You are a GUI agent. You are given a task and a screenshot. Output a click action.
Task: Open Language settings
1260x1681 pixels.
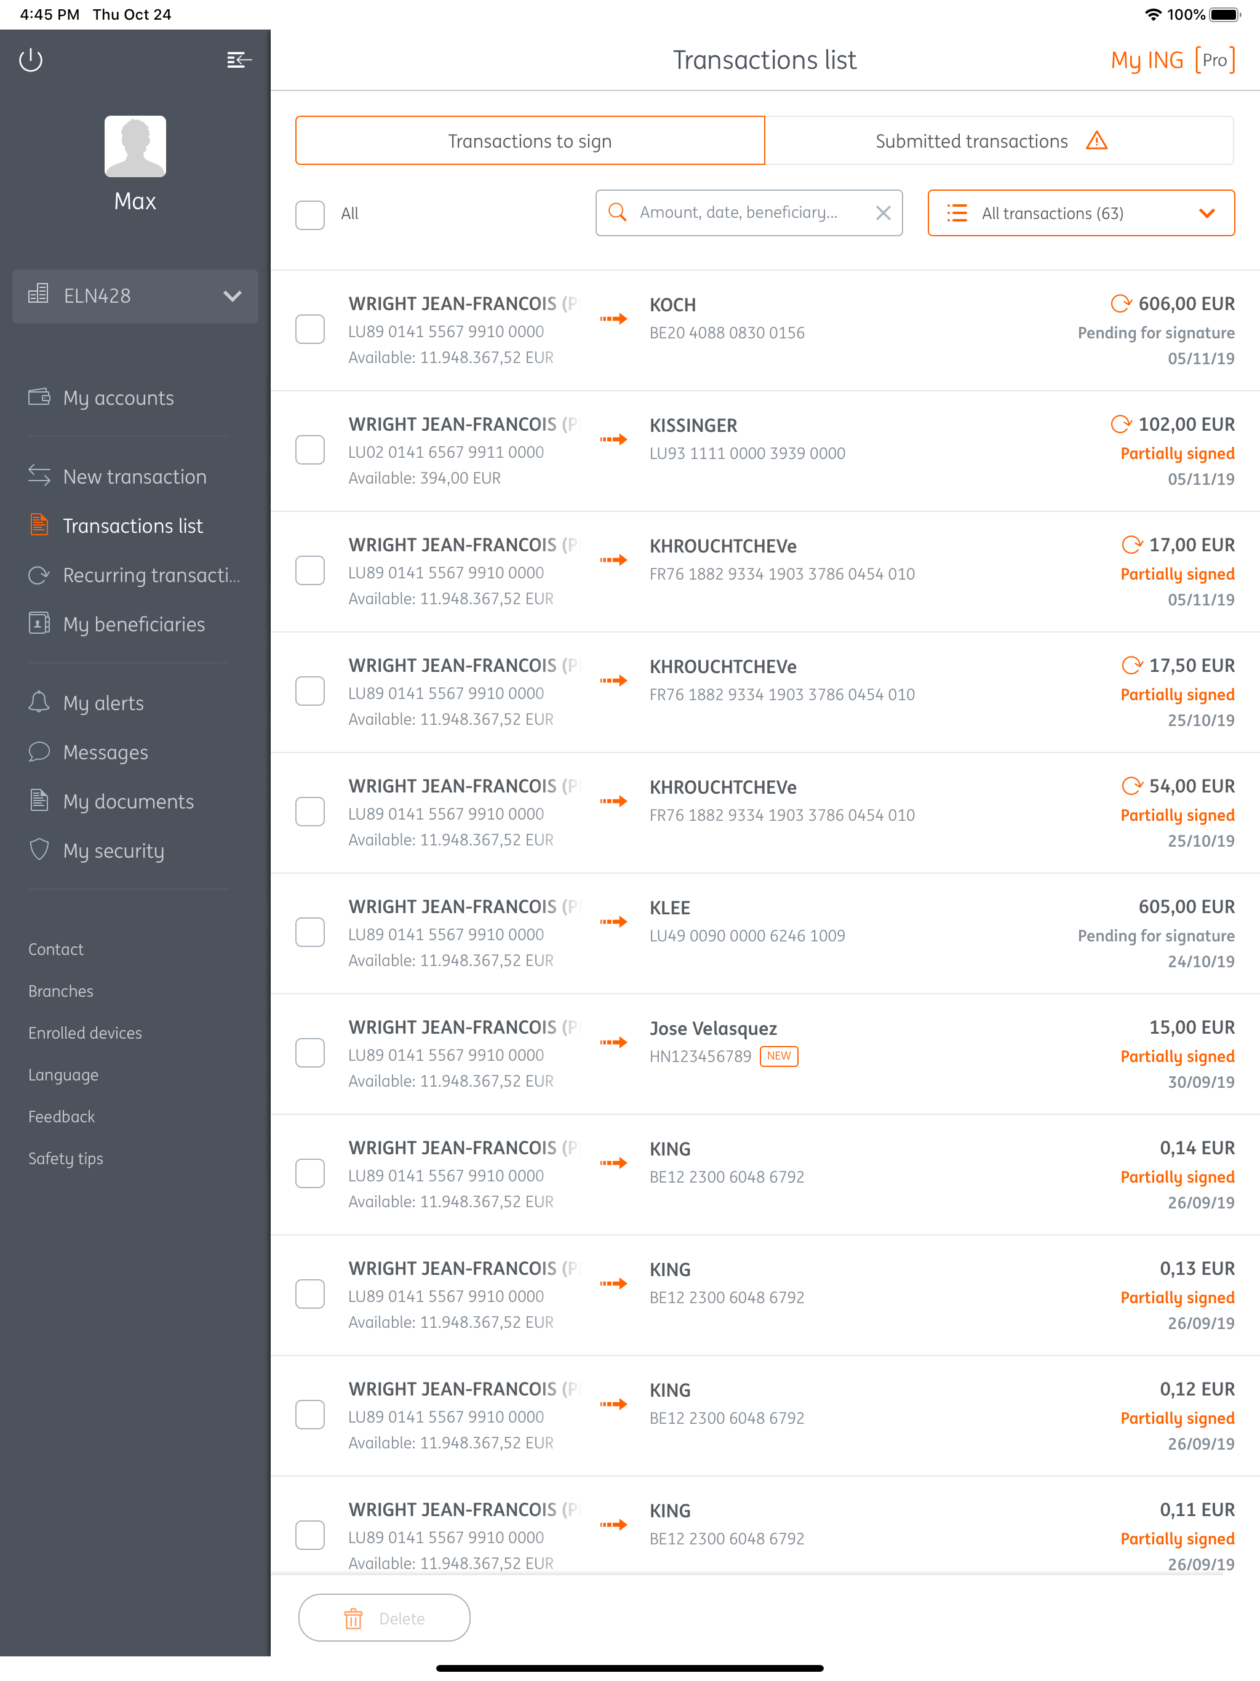coord(63,1074)
